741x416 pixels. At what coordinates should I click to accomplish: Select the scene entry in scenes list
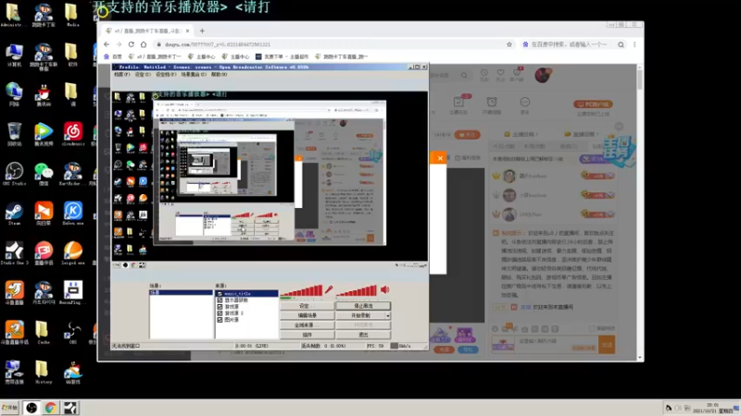click(x=181, y=293)
